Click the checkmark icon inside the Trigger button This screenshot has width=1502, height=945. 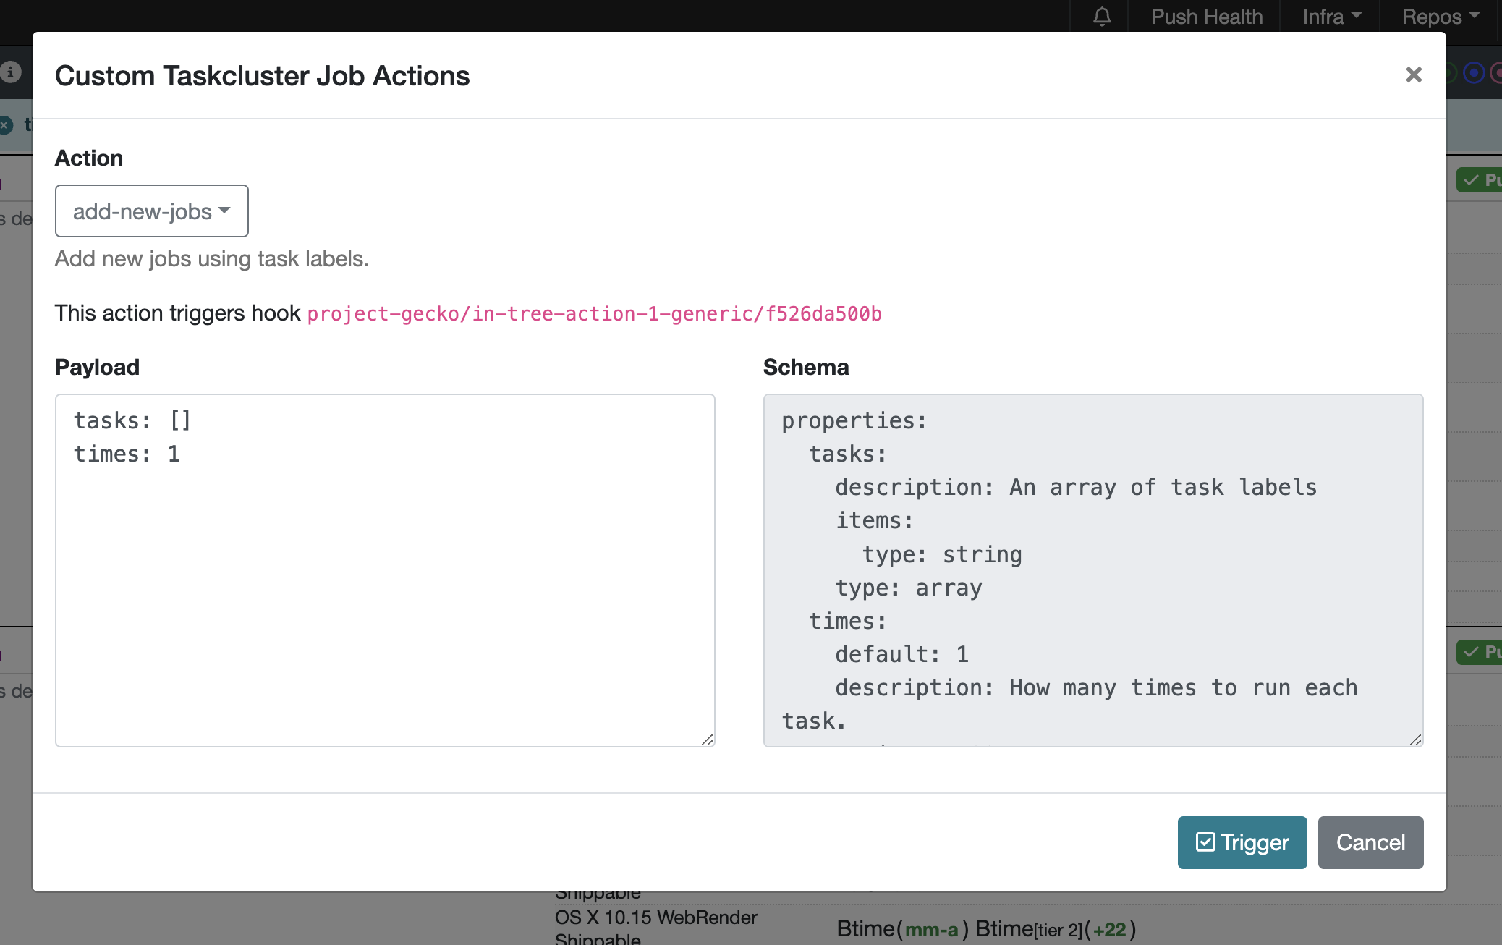coord(1205,842)
